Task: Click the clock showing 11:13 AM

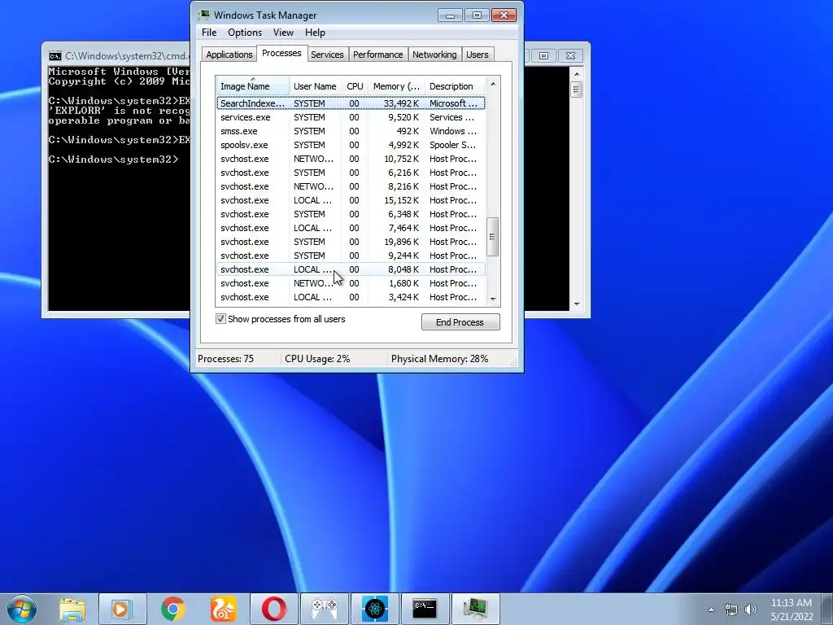Action: point(792,603)
